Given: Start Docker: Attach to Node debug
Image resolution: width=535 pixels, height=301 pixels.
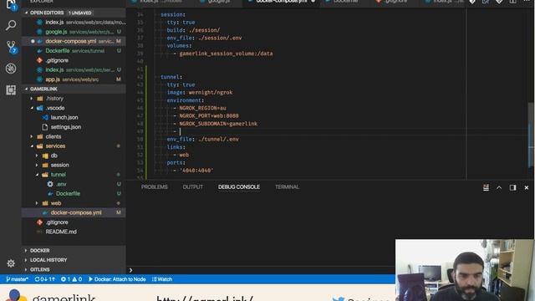Looking at the screenshot, I should tap(117, 279).
